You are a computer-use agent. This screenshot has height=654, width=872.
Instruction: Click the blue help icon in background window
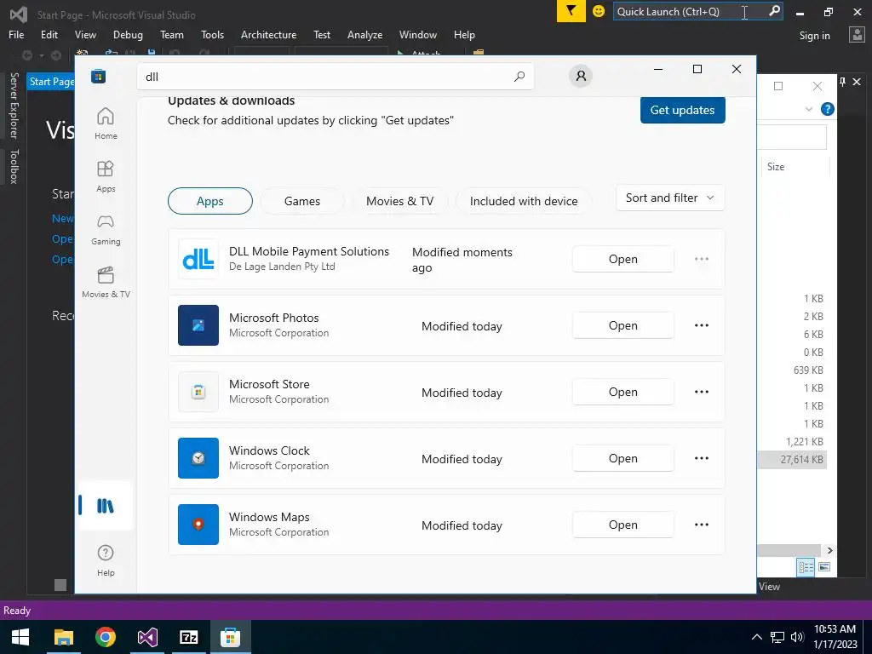[828, 109]
